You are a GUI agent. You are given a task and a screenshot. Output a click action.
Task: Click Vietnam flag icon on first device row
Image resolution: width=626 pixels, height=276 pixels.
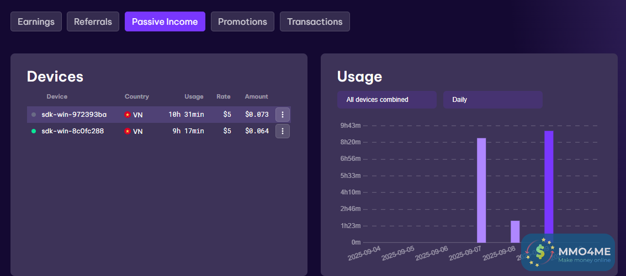[128, 115]
